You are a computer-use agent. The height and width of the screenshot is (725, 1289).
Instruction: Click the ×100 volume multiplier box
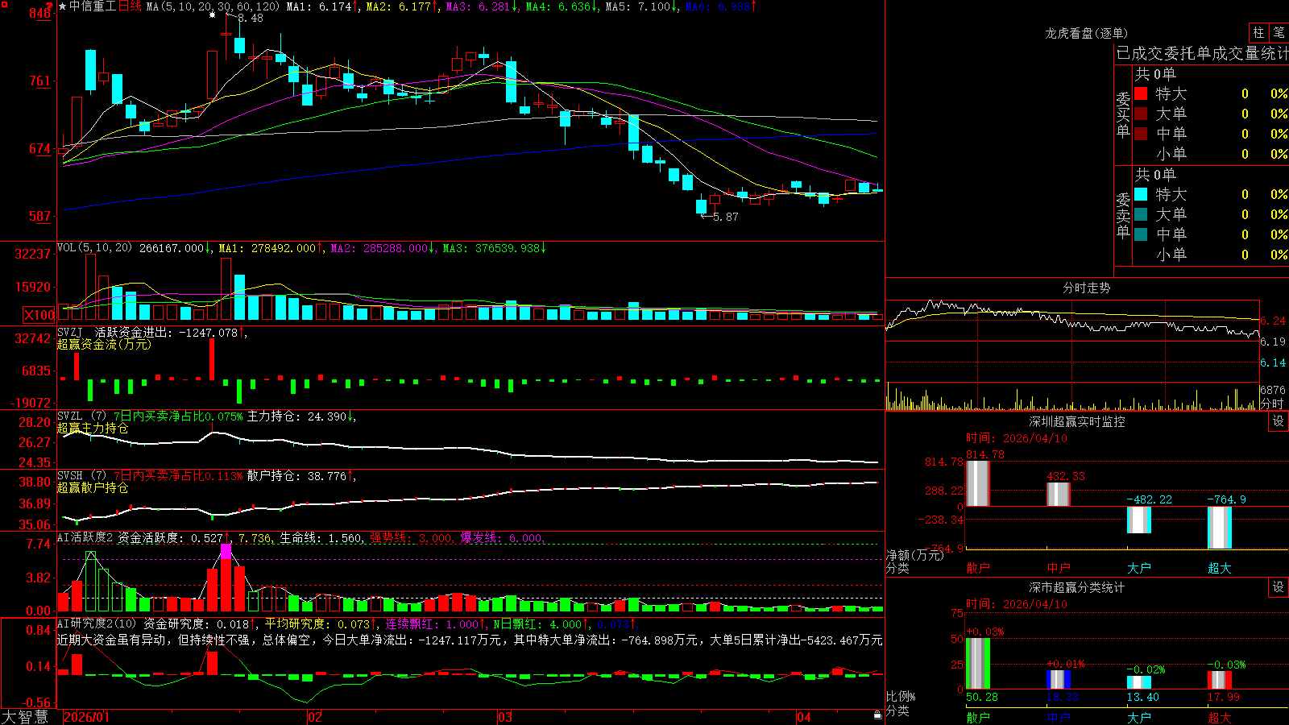[x=39, y=315]
